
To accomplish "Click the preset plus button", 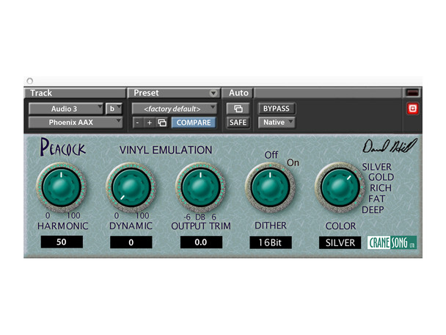I will pyautogui.click(x=150, y=123).
